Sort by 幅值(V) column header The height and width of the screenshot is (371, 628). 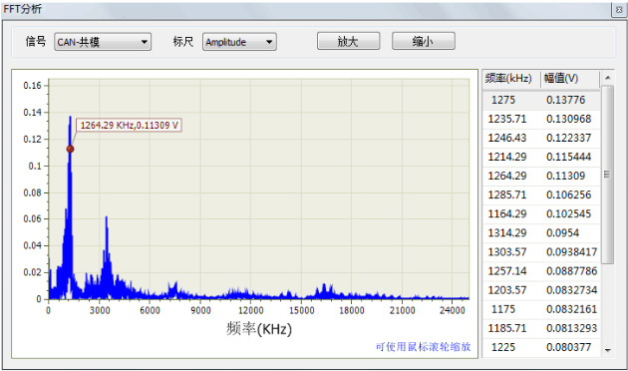[x=570, y=78]
